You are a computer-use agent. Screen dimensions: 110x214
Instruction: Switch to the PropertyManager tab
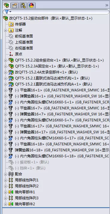[14, 5]
